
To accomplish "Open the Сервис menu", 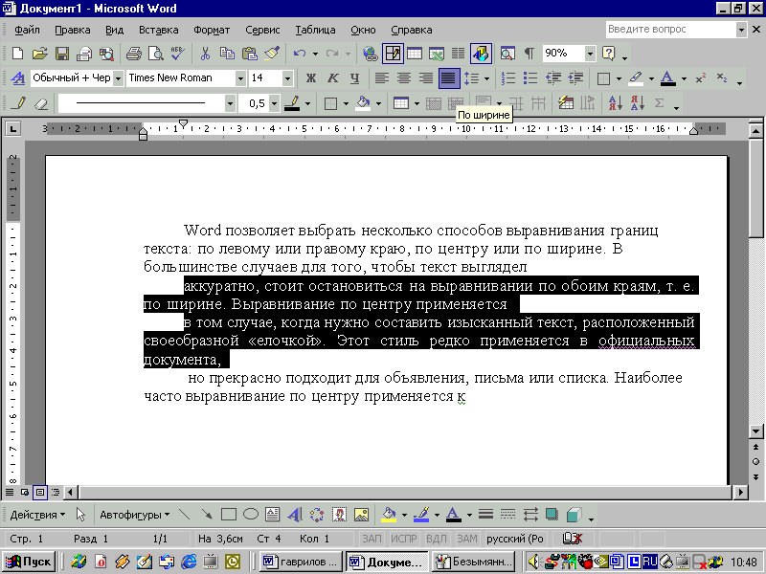I will [262, 30].
